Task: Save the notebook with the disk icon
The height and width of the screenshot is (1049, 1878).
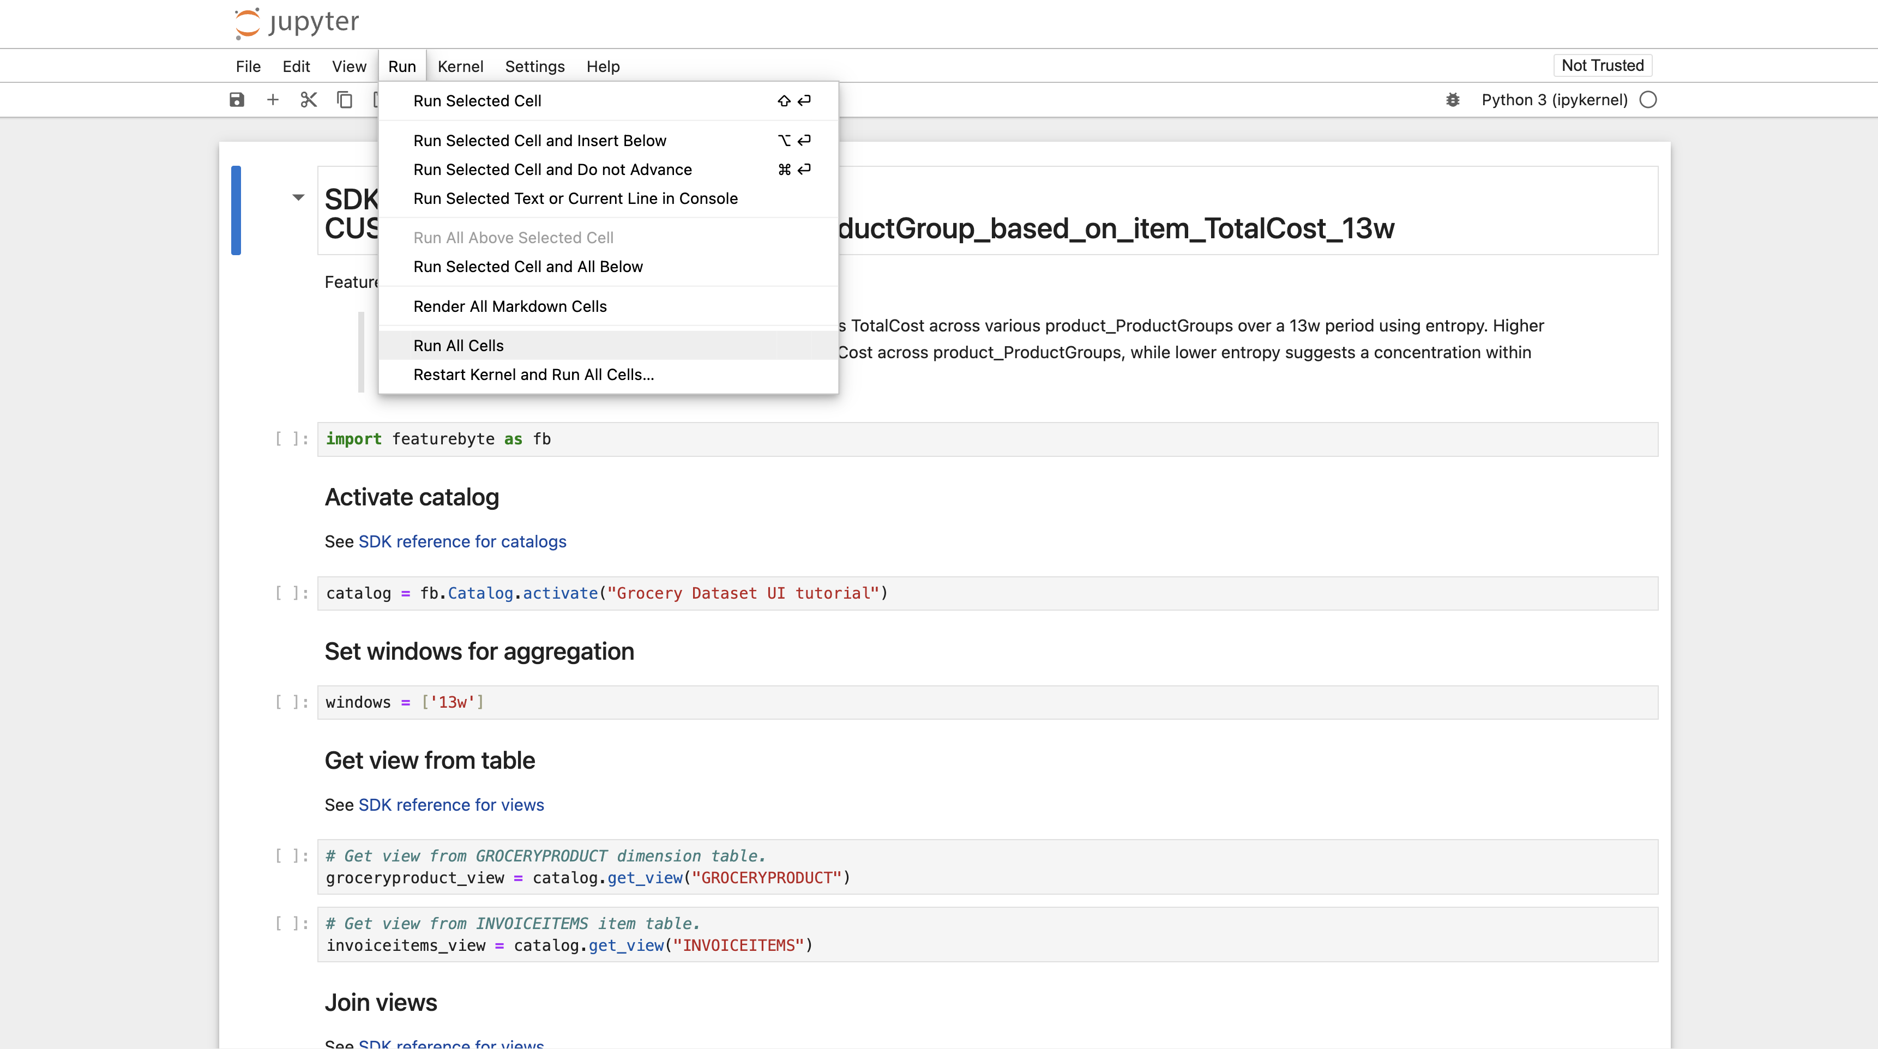Action: [237, 100]
